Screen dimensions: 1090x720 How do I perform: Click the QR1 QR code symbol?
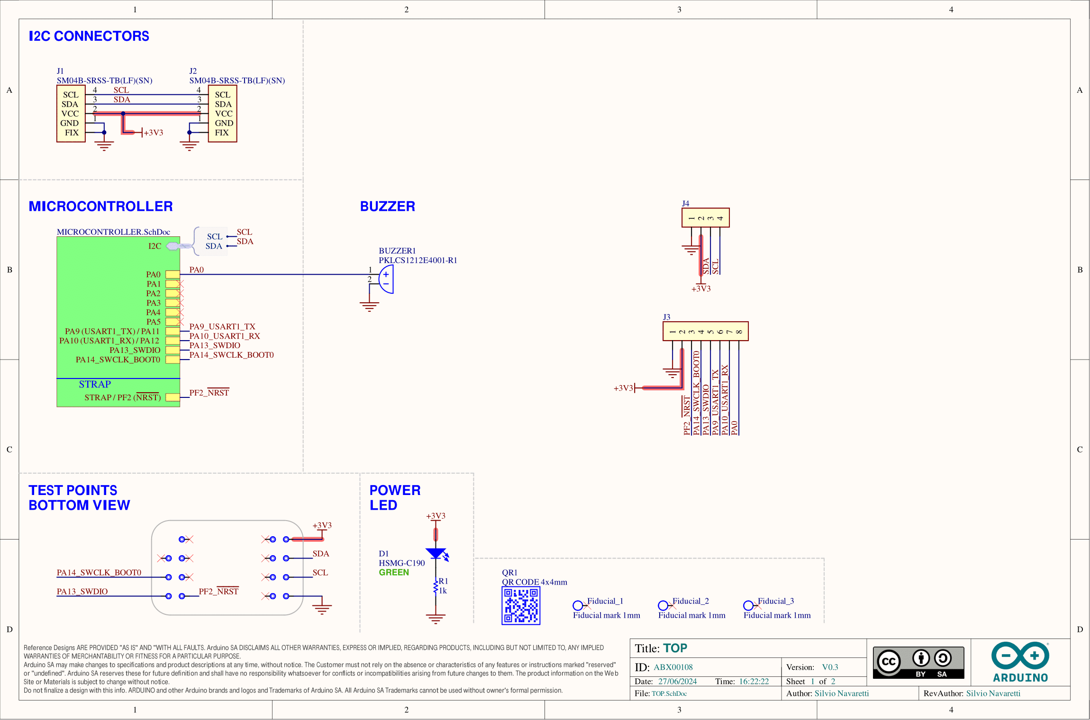click(521, 605)
